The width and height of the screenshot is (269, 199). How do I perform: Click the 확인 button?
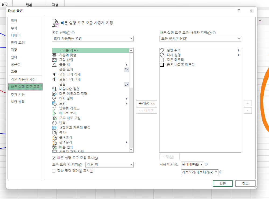pyautogui.click(x=223, y=183)
